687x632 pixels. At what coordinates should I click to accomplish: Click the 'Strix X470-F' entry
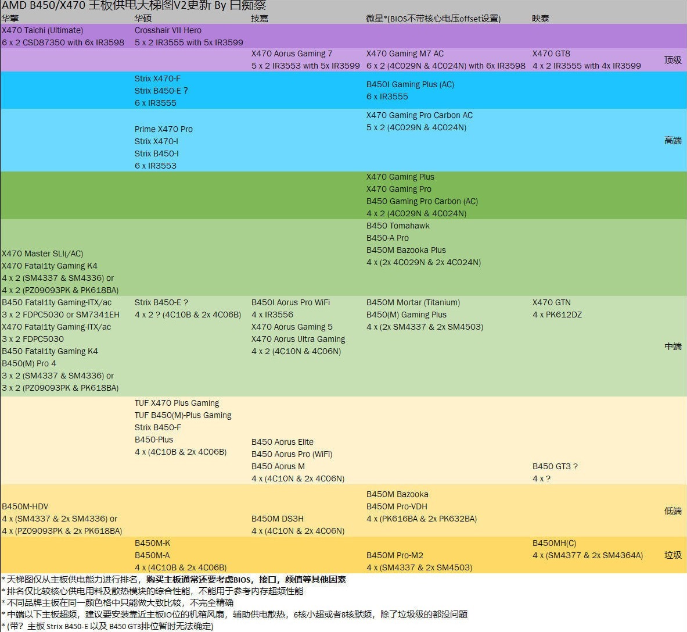click(157, 78)
